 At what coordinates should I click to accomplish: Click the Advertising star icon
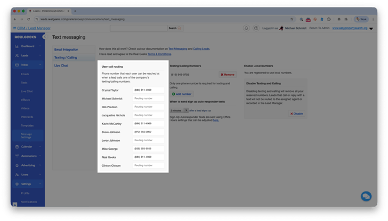[17, 165]
